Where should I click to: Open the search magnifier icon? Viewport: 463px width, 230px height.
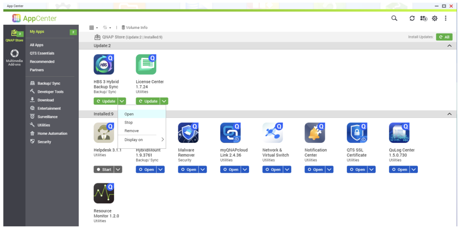394,18
